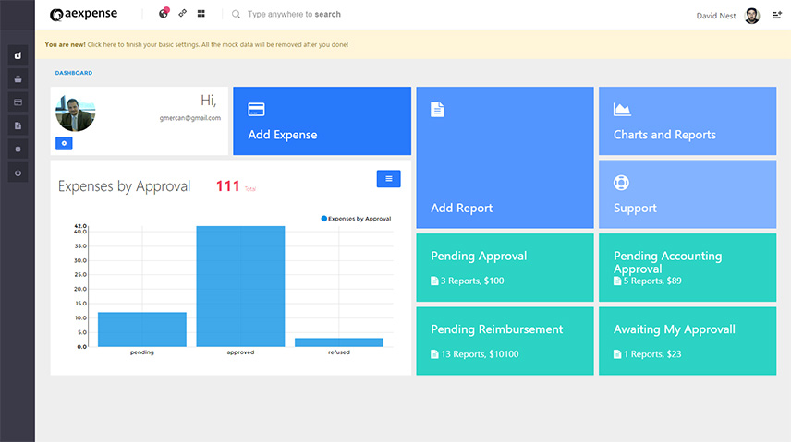Toggle the Expenses by Approval legend item
The height and width of the screenshot is (442, 791).
(x=357, y=219)
